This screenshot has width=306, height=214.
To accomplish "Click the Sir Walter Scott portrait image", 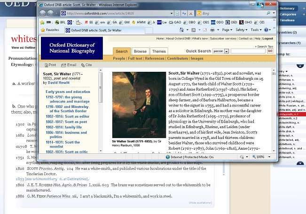I will click(x=138, y=105).
